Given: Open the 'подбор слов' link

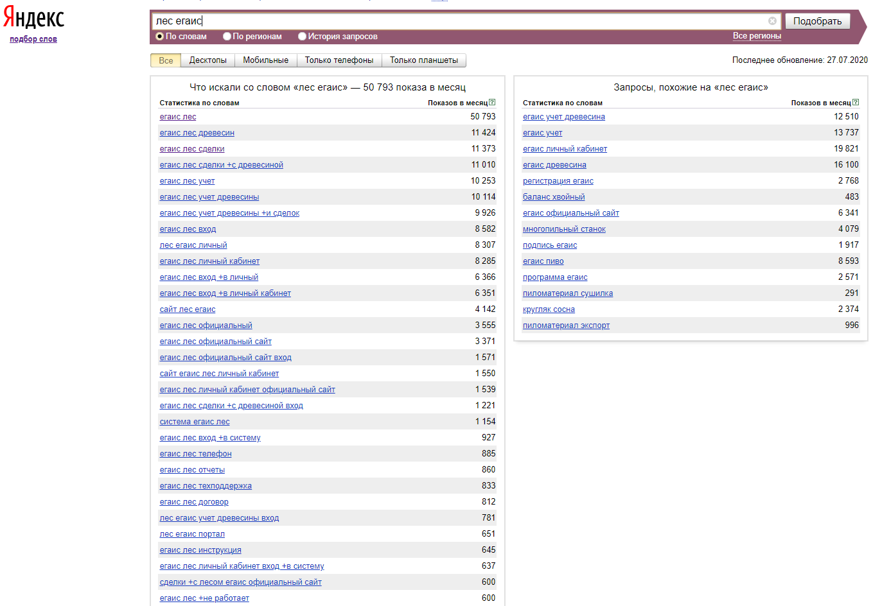Looking at the screenshot, I should (33, 39).
